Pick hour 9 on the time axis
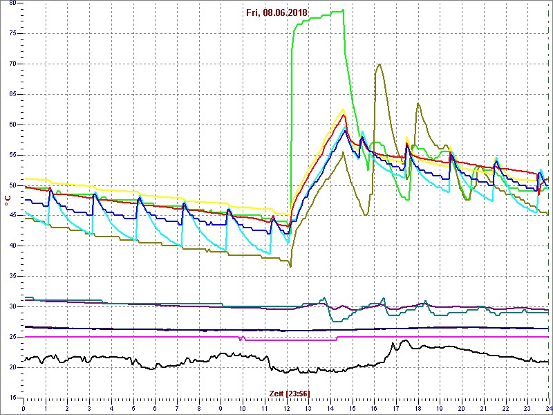553x415 pixels. 221,409
